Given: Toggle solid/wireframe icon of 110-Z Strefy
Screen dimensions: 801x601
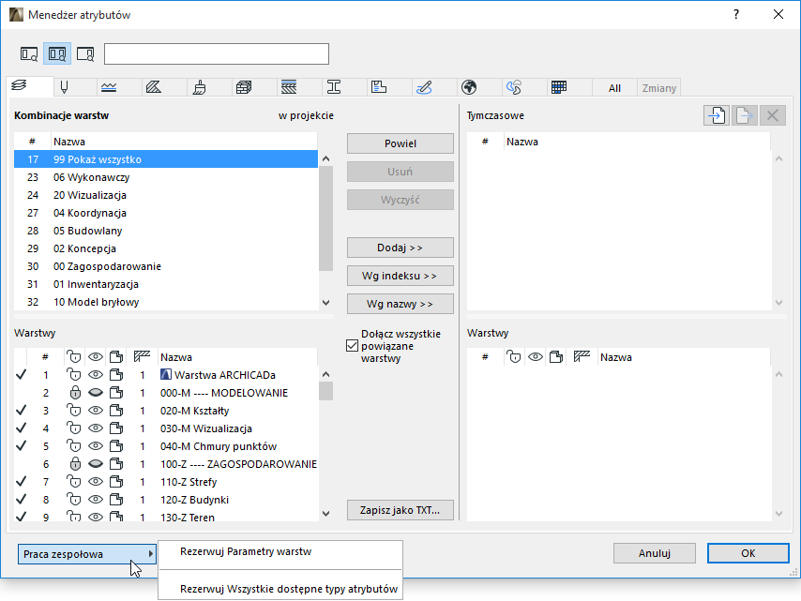Looking at the screenshot, I should 116,482.
